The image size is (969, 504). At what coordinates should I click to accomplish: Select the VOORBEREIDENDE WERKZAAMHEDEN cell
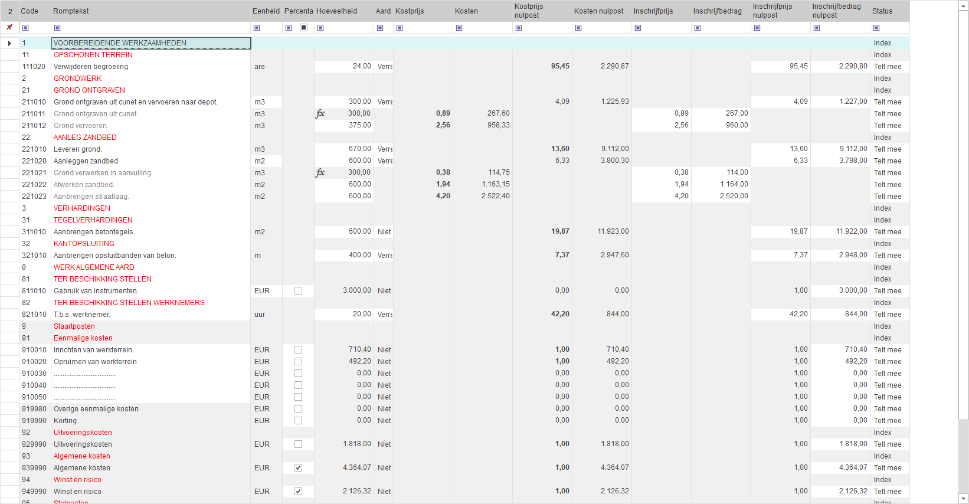click(x=151, y=43)
